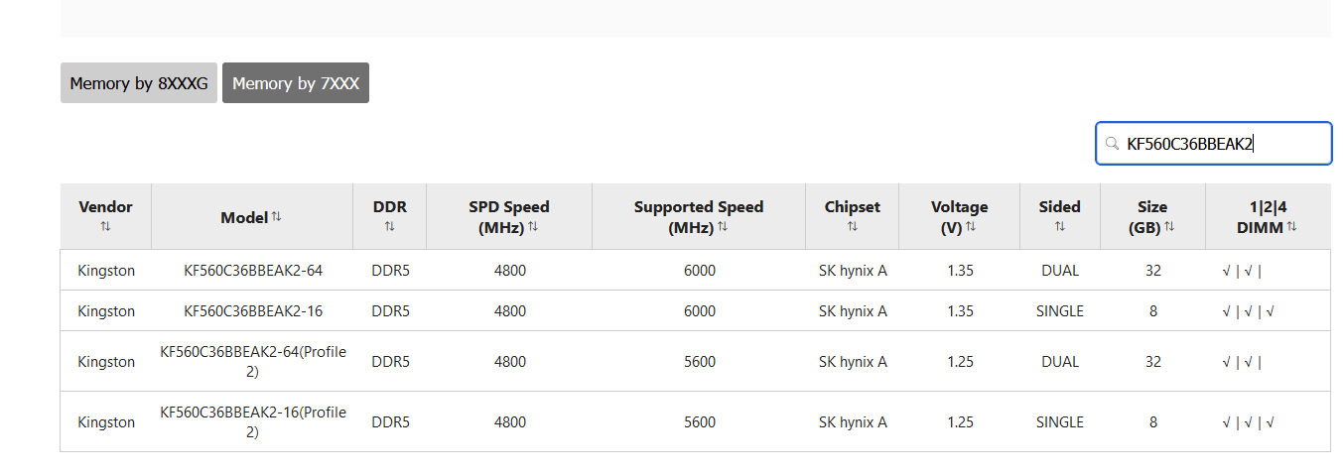The image size is (1343, 473).
Task: Sort table by Chipset column arrows
Action: (853, 226)
